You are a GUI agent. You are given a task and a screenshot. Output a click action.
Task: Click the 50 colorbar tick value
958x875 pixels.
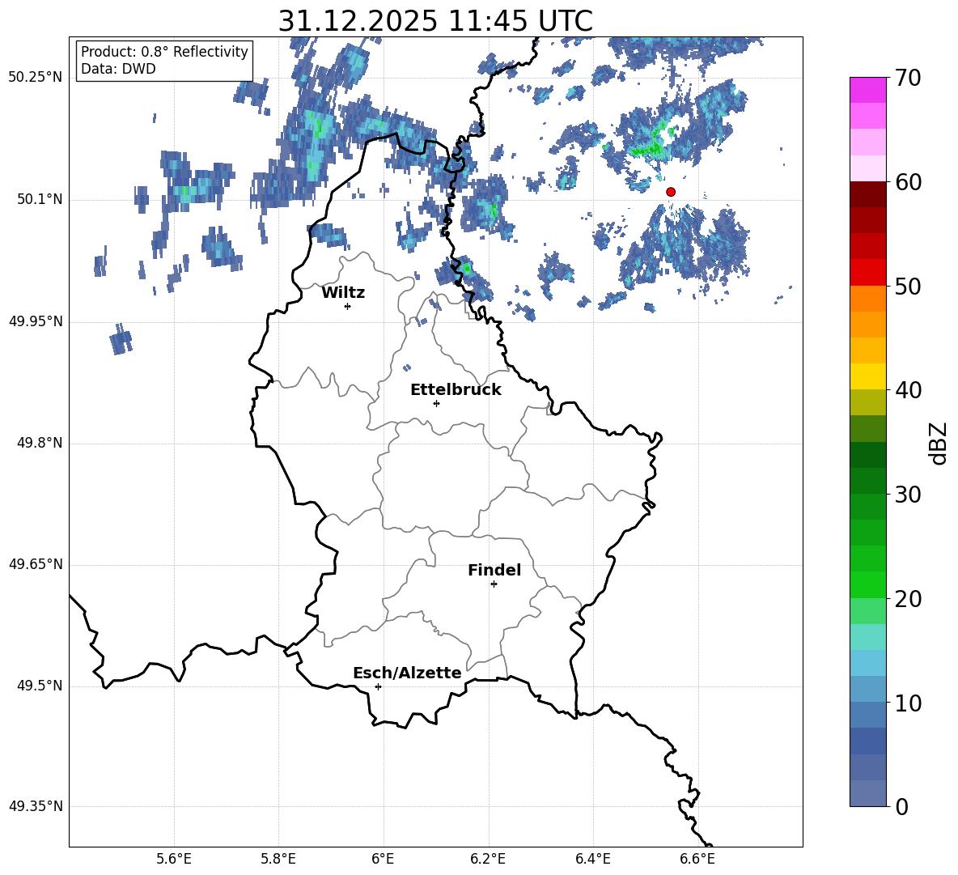click(908, 287)
